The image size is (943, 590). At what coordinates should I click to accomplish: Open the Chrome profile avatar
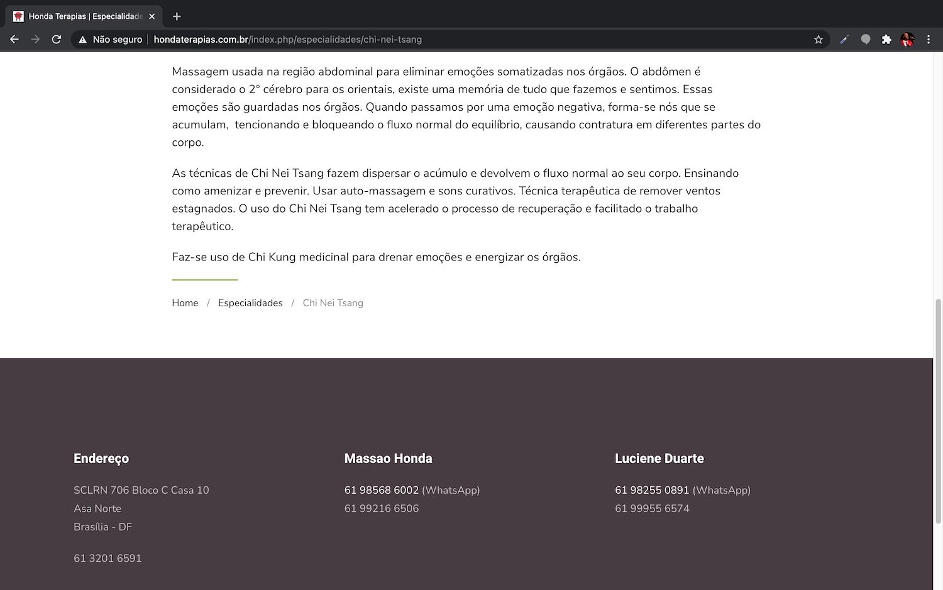coord(907,40)
